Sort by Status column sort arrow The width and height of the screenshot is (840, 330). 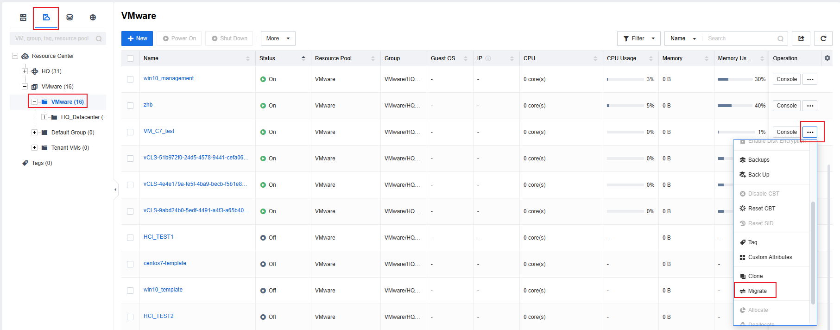tap(303, 58)
